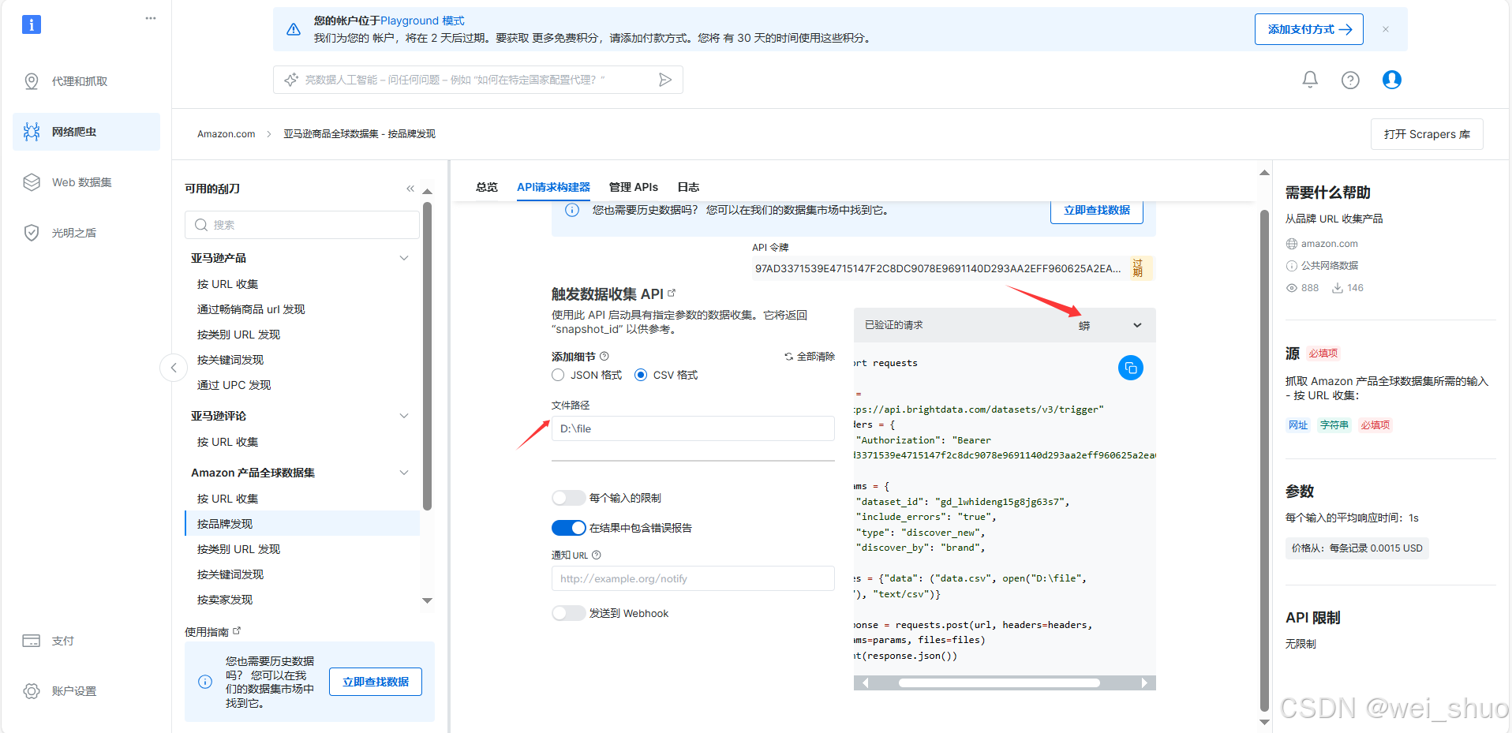Click 立即查找数据 button in sidebar card
This screenshot has width=1512, height=733.
coord(376,682)
